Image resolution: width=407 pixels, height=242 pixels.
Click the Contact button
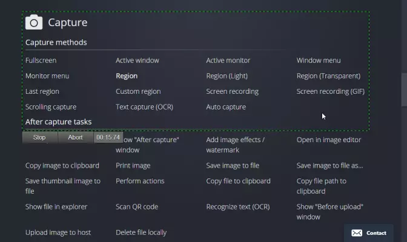pos(369,233)
